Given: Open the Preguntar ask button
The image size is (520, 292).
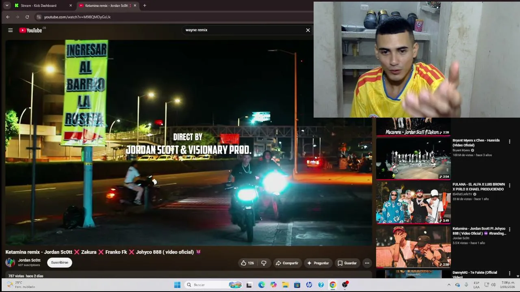Looking at the screenshot, I should [318, 263].
